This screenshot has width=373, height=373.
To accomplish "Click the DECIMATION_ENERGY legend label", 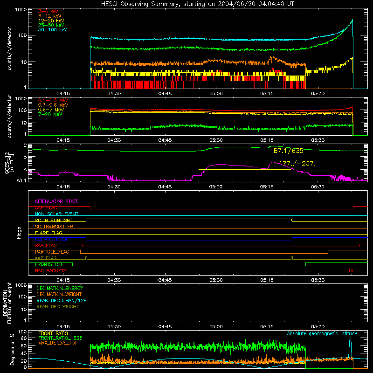I will [60, 288].
